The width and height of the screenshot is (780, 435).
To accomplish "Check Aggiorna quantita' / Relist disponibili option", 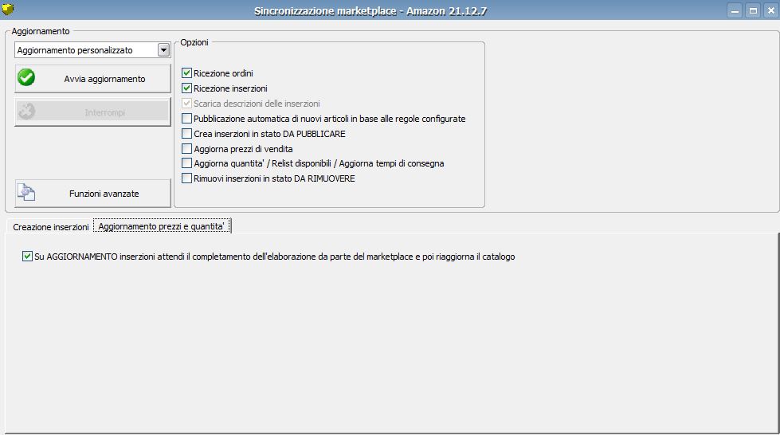I will pyautogui.click(x=186, y=163).
